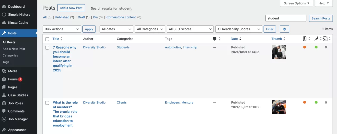The height and width of the screenshot is (134, 337).
Task: Go to Categories in the Posts submenu
Action: point(10,56)
